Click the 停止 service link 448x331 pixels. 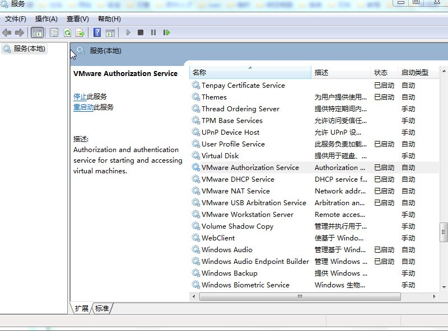point(80,97)
